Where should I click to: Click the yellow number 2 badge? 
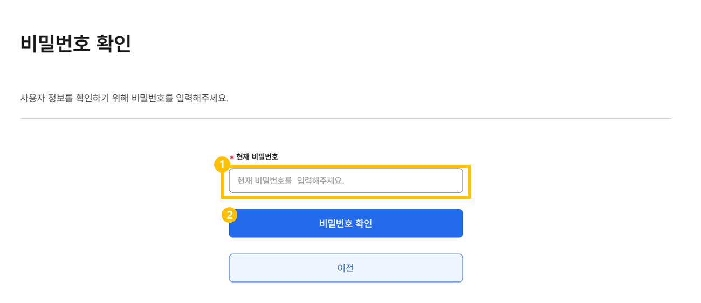pos(230,215)
